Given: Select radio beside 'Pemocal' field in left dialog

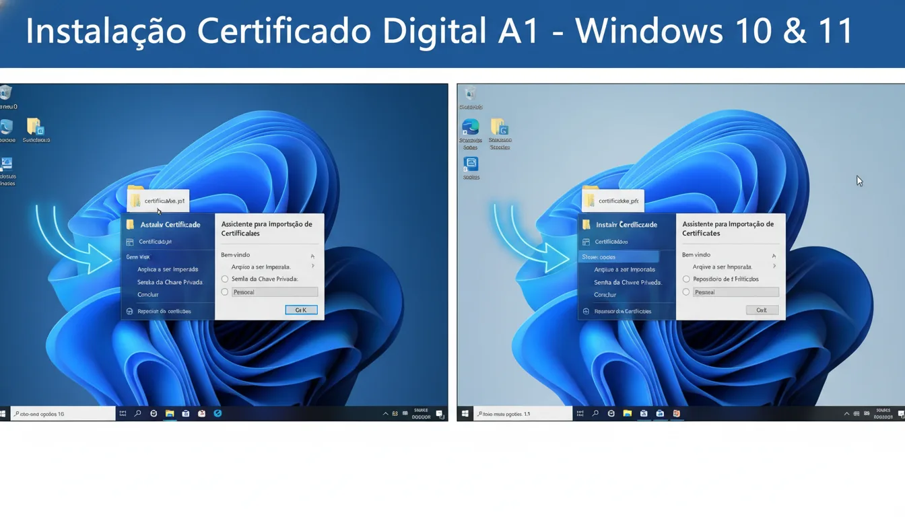Looking at the screenshot, I should [x=225, y=292].
